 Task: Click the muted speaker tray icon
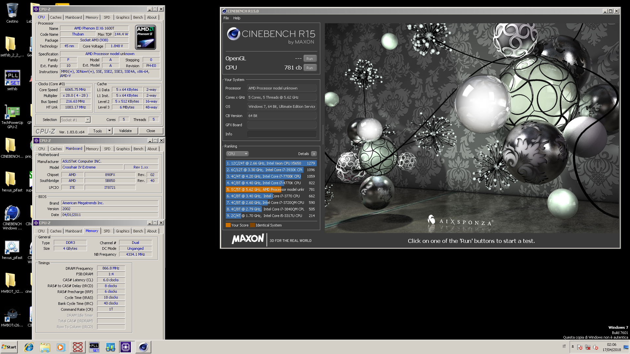point(596,347)
